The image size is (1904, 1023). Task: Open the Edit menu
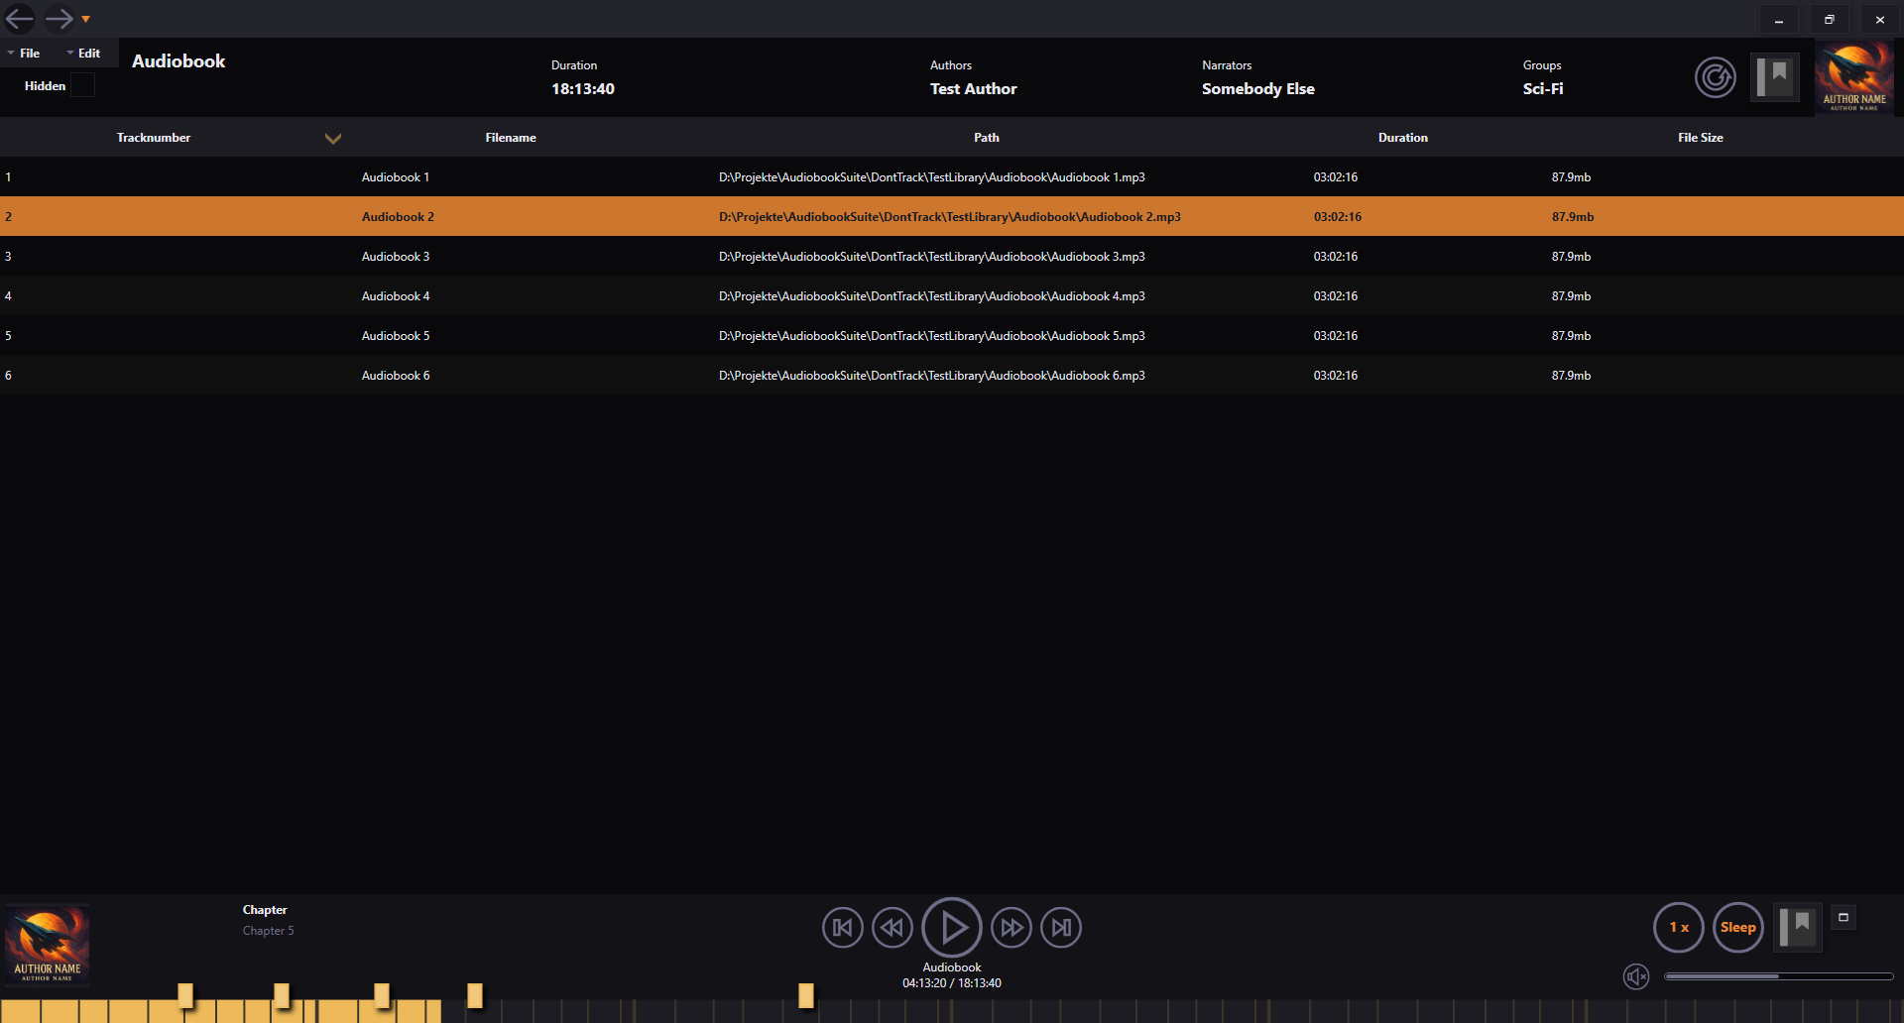[87, 53]
